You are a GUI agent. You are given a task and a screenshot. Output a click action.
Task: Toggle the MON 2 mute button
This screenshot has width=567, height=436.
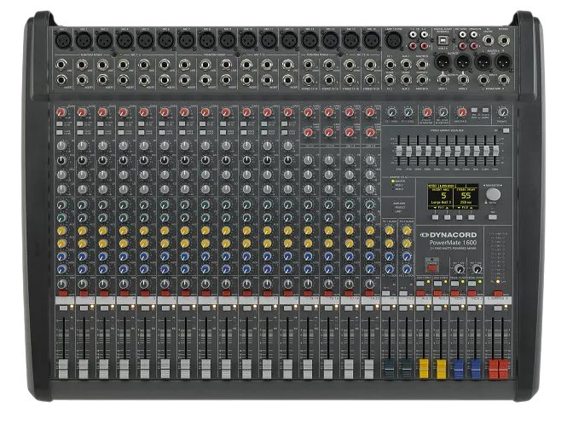[x=472, y=294]
